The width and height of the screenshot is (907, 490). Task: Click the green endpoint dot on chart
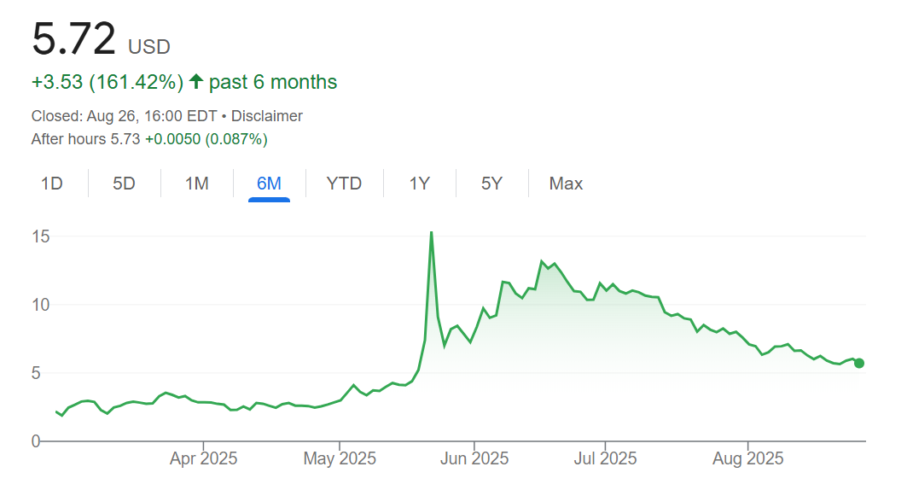[859, 363]
